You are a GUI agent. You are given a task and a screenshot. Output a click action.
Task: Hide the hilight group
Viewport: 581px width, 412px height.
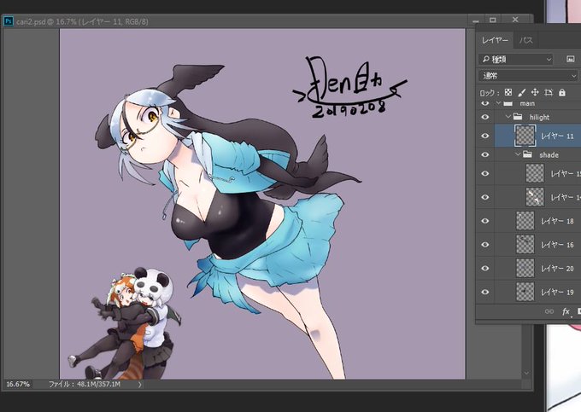[485, 117]
